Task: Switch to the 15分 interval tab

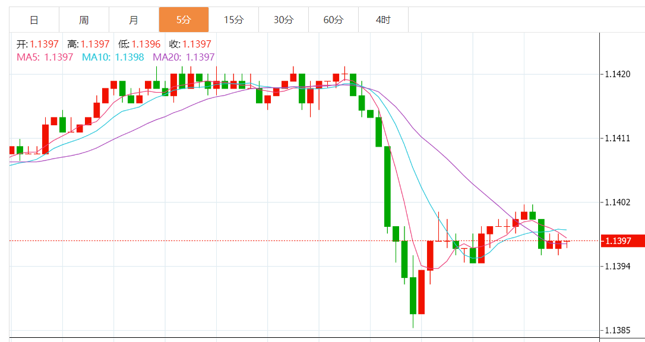Action: pos(233,20)
